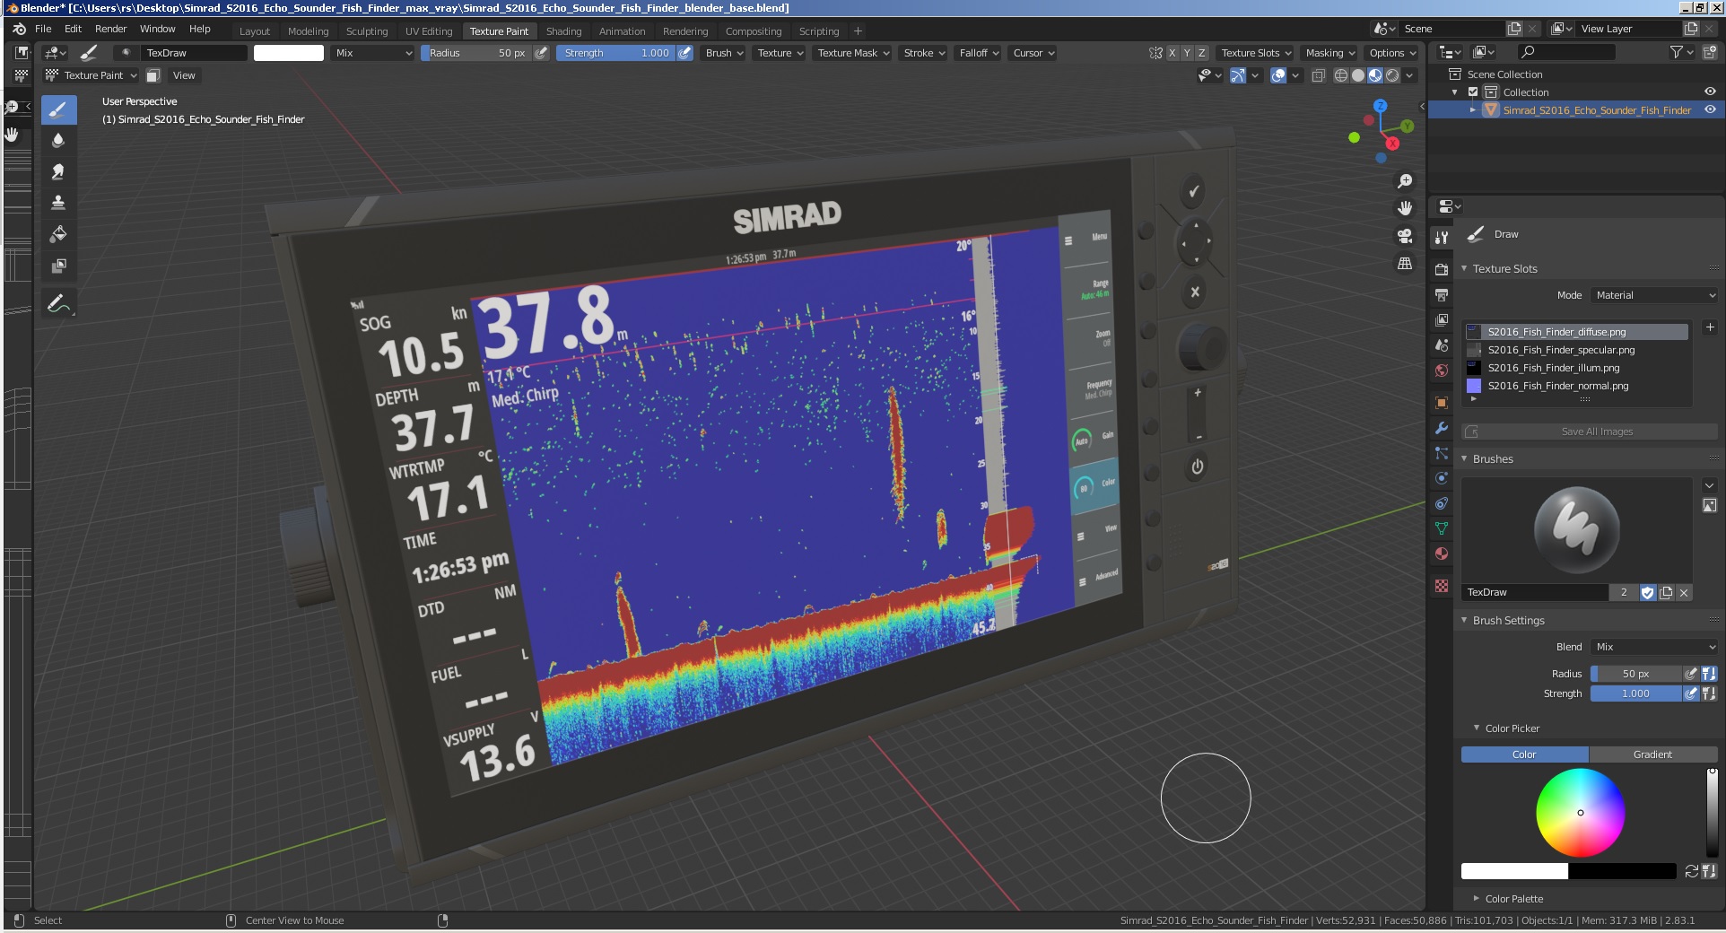1726x933 pixels.
Task: Toggle show overlays button
Action: point(1278,75)
